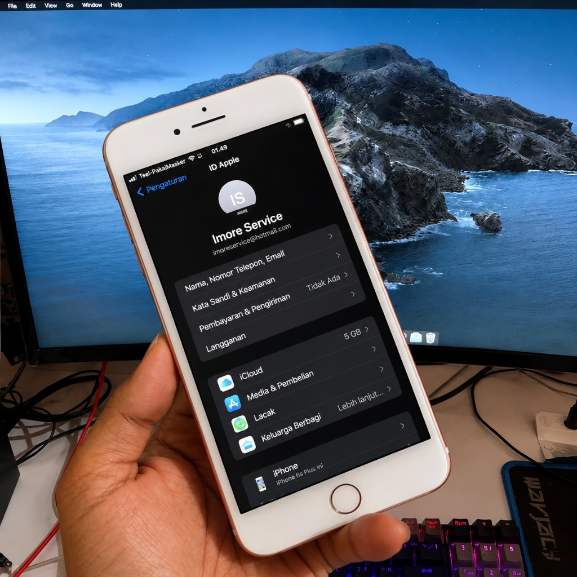Viewport: 577px width, 577px height.
Task: Tap the Lebih lanjut... text
Action: coord(361,400)
